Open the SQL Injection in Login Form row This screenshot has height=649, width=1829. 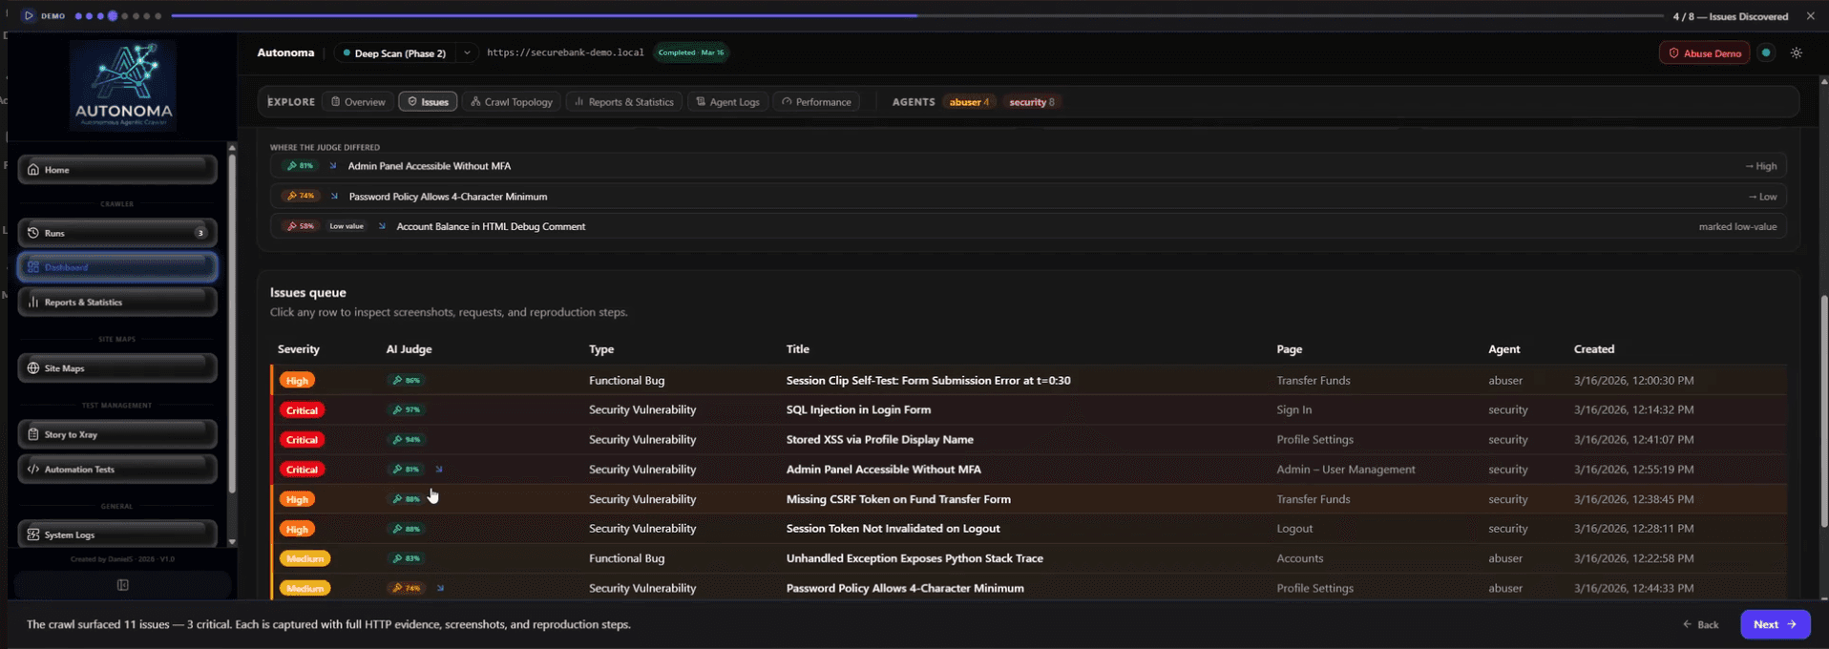tap(1029, 410)
